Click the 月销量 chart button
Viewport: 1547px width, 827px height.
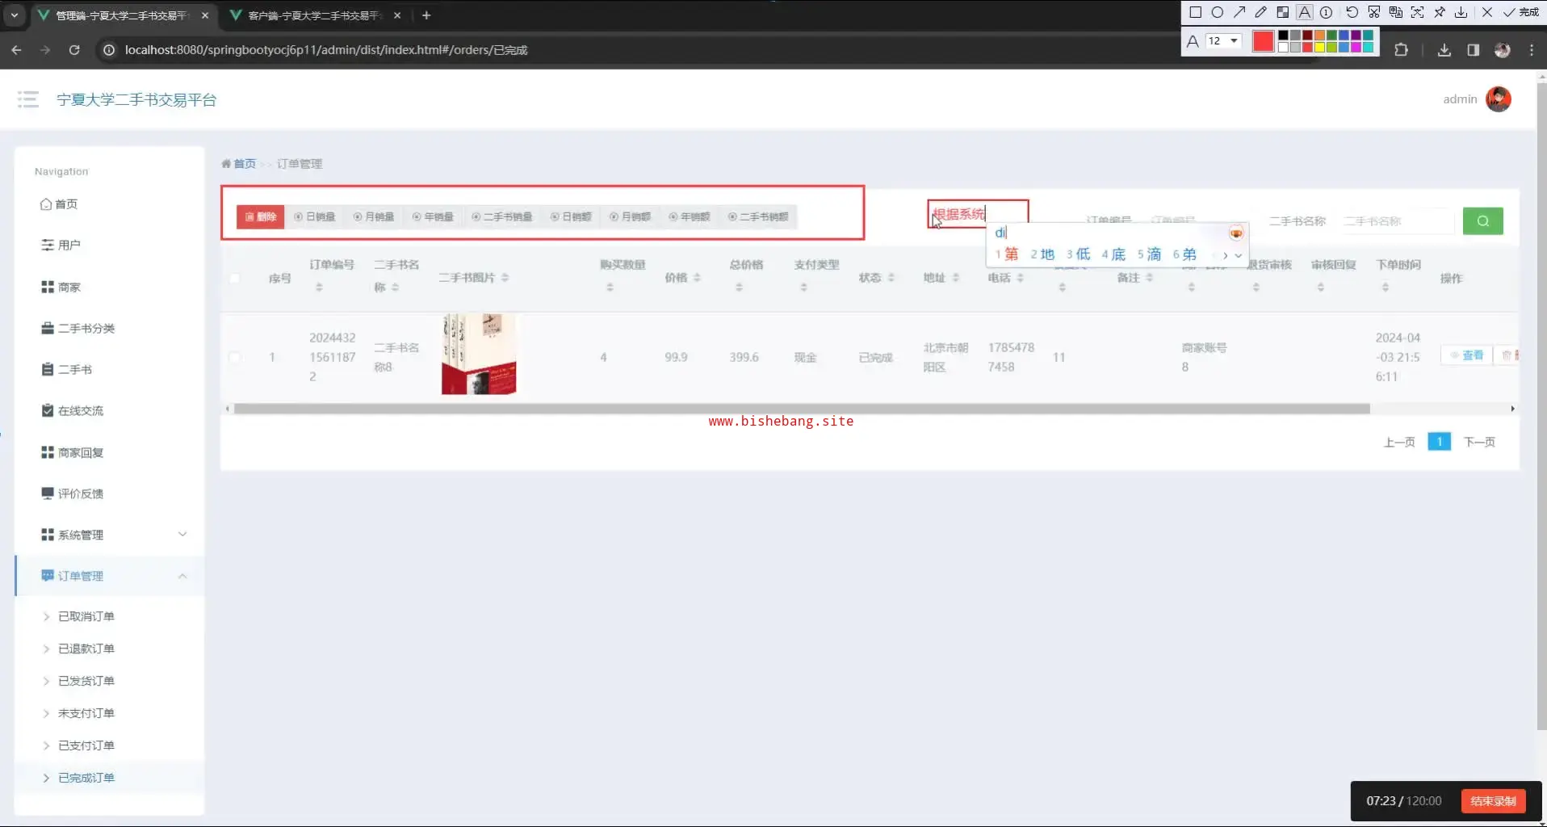click(x=374, y=216)
